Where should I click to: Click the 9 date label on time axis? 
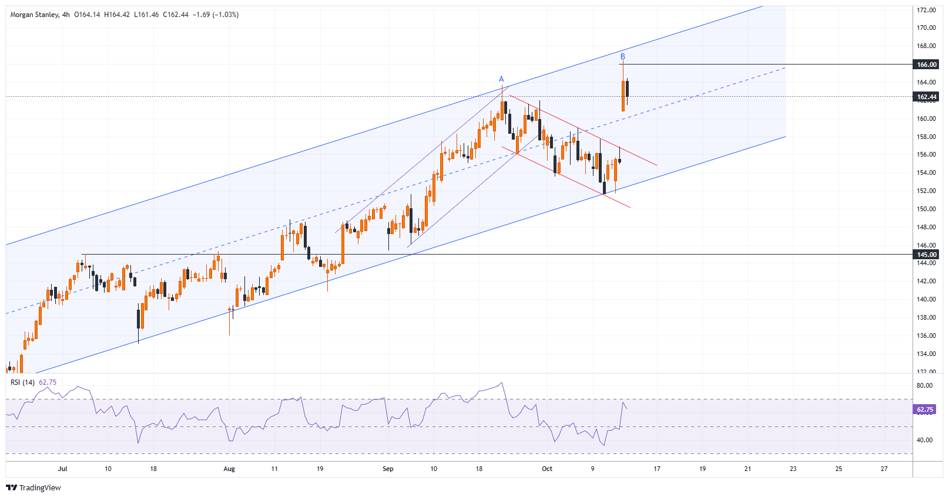[592, 469]
